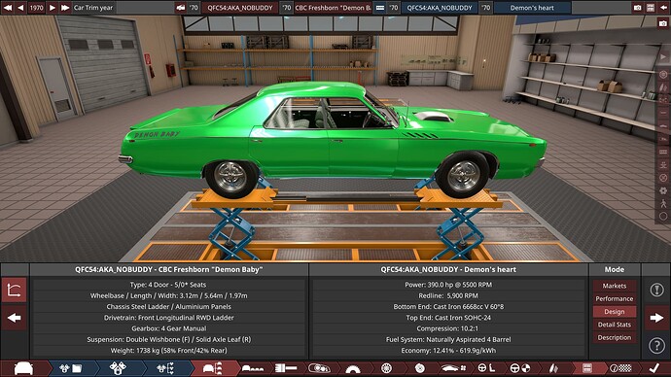Go to next step with right arrow
This screenshot has height=377, width=671.
click(656, 318)
